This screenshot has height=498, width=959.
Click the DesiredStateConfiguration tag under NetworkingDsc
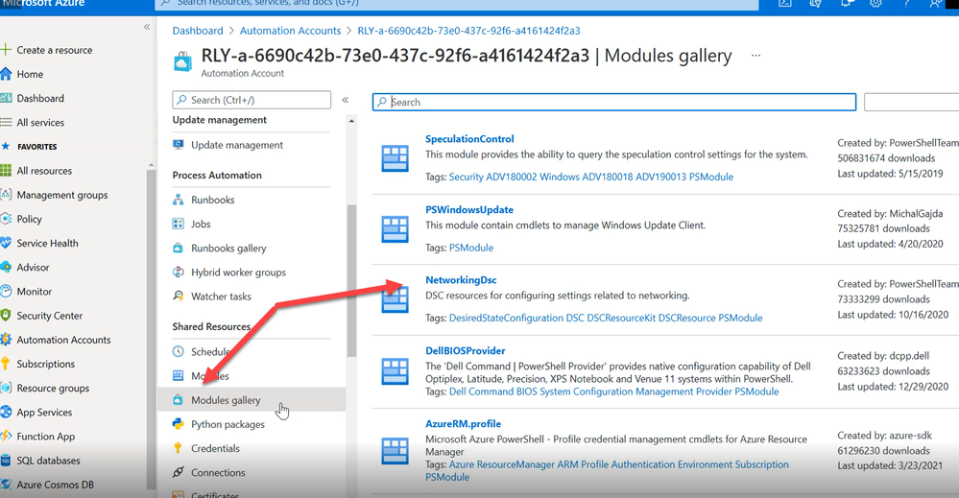pos(507,318)
